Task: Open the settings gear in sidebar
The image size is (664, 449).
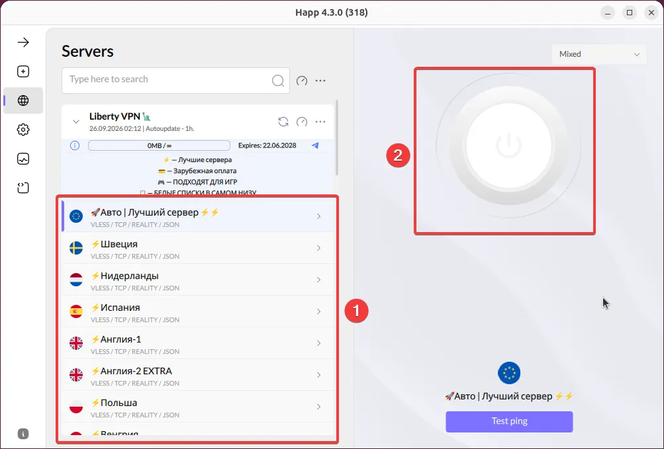Action: (23, 130)
